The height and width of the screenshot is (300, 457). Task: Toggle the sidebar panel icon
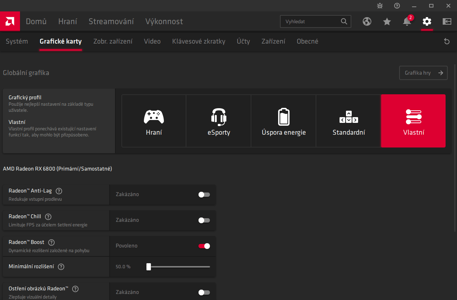pos(447,21)
